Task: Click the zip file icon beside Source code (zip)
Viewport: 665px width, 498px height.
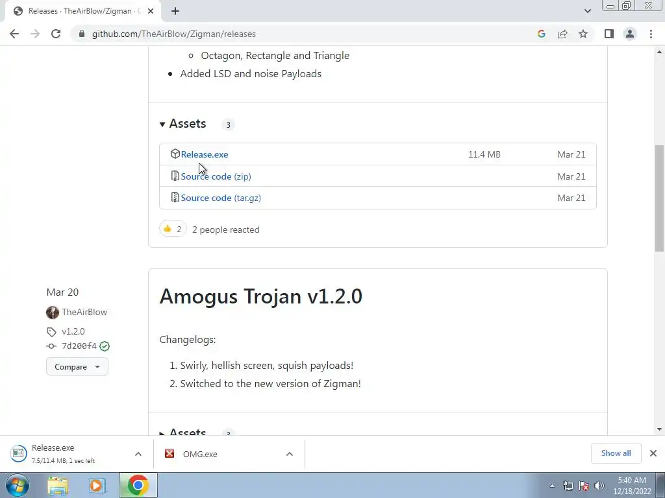Action: click(x=175, y=176)
